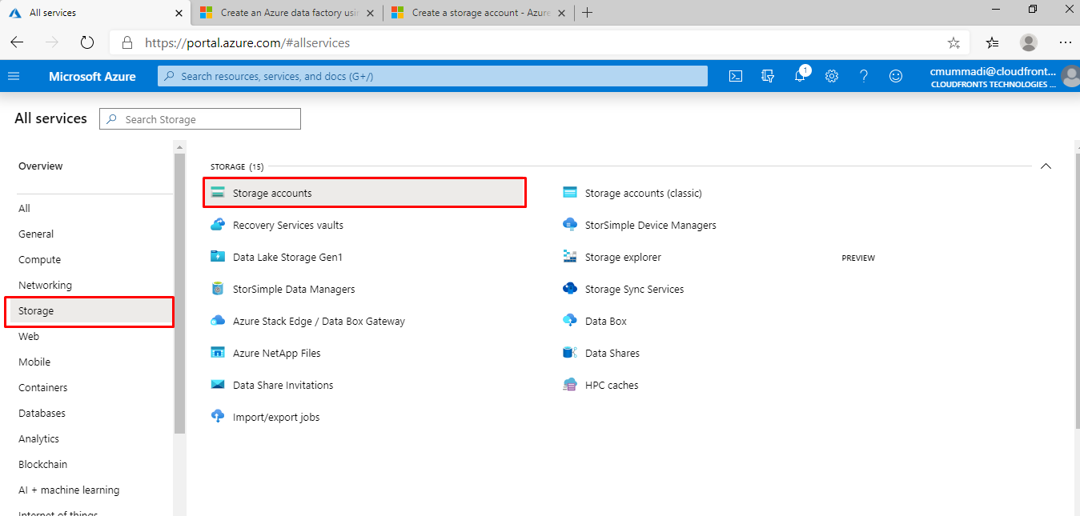Select the Storage category

[89, 311]
